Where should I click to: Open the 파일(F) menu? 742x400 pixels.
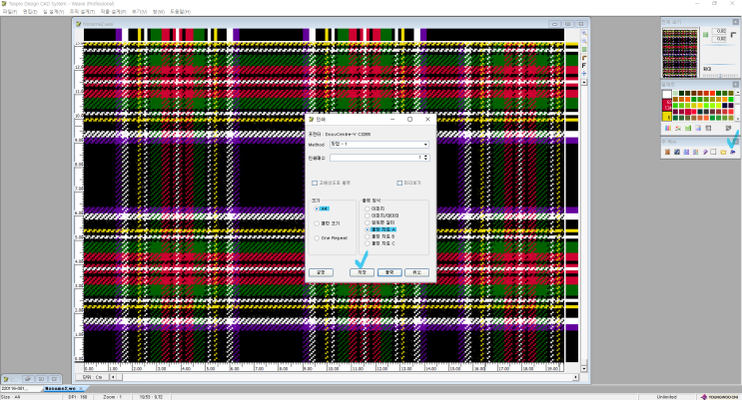point(10,12)
